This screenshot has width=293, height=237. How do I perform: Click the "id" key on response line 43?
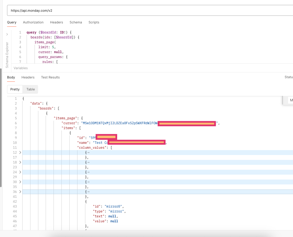click(x=96, y=206)
